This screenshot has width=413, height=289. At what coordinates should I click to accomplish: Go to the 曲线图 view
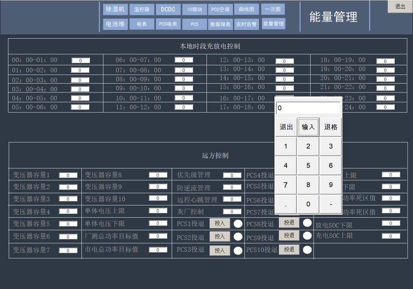click(246, 9)
